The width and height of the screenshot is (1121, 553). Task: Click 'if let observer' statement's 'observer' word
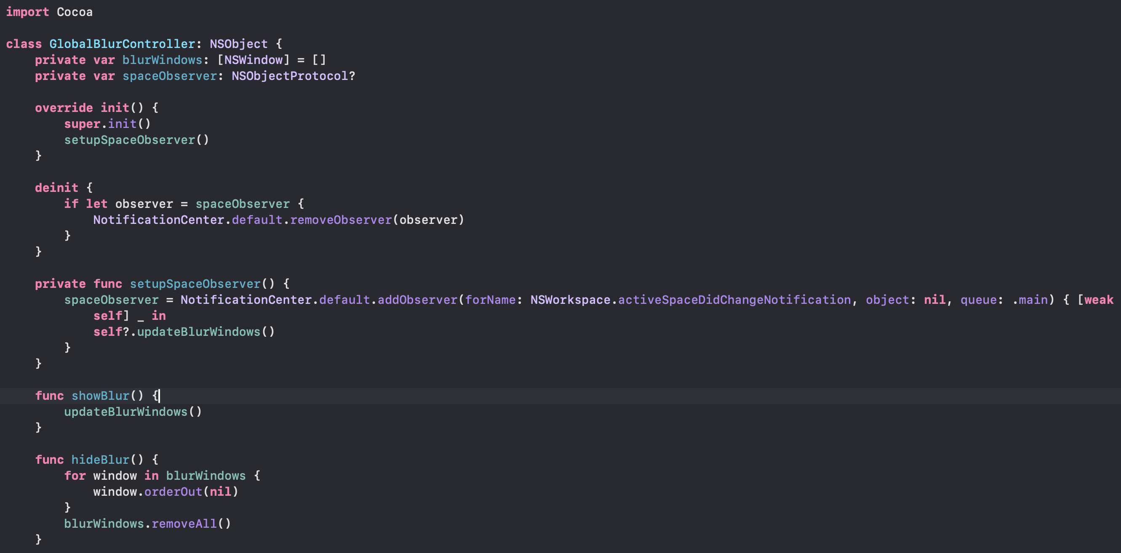144,204
